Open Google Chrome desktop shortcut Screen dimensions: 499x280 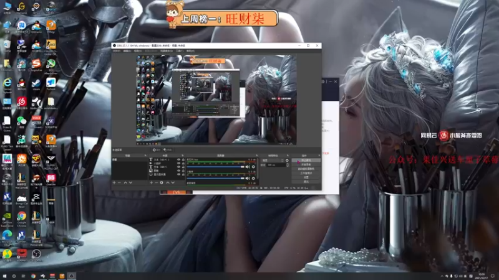(x=22, y=218)
